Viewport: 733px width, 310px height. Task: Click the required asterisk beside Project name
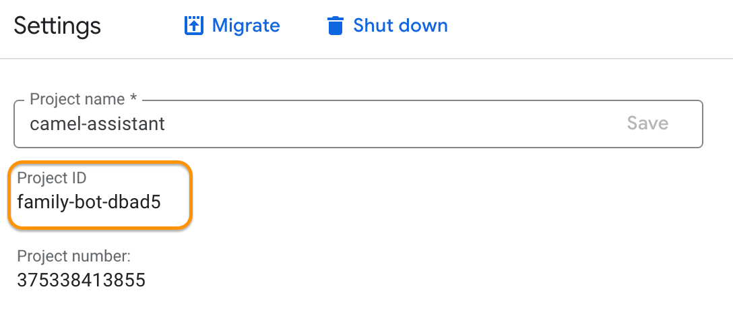tap(133, 99)
